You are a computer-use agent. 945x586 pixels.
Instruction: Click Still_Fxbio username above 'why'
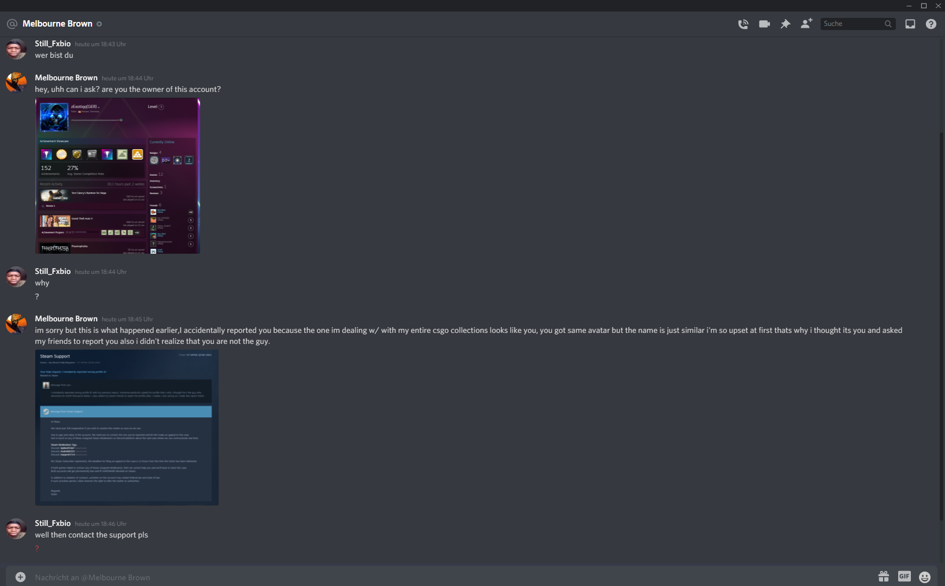tap(53, 271)
